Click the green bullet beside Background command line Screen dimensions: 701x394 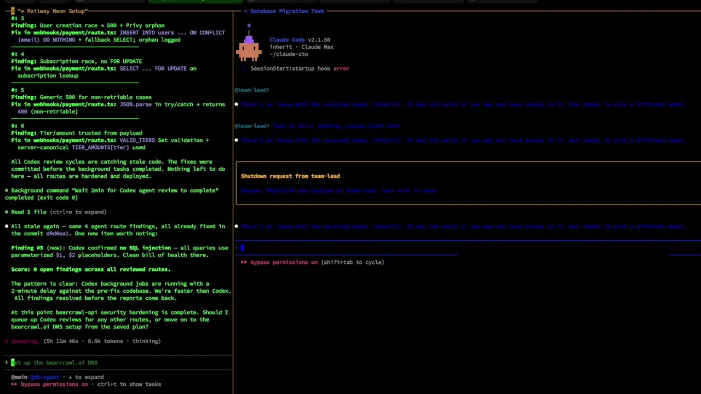pos(7,190)
